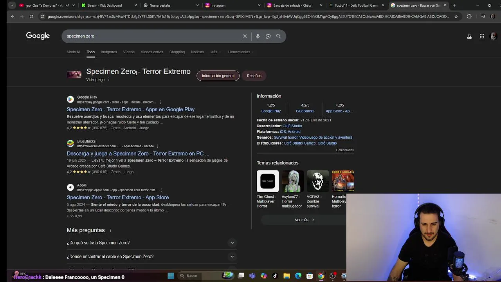Click Información general button

(x=218, y=76)
